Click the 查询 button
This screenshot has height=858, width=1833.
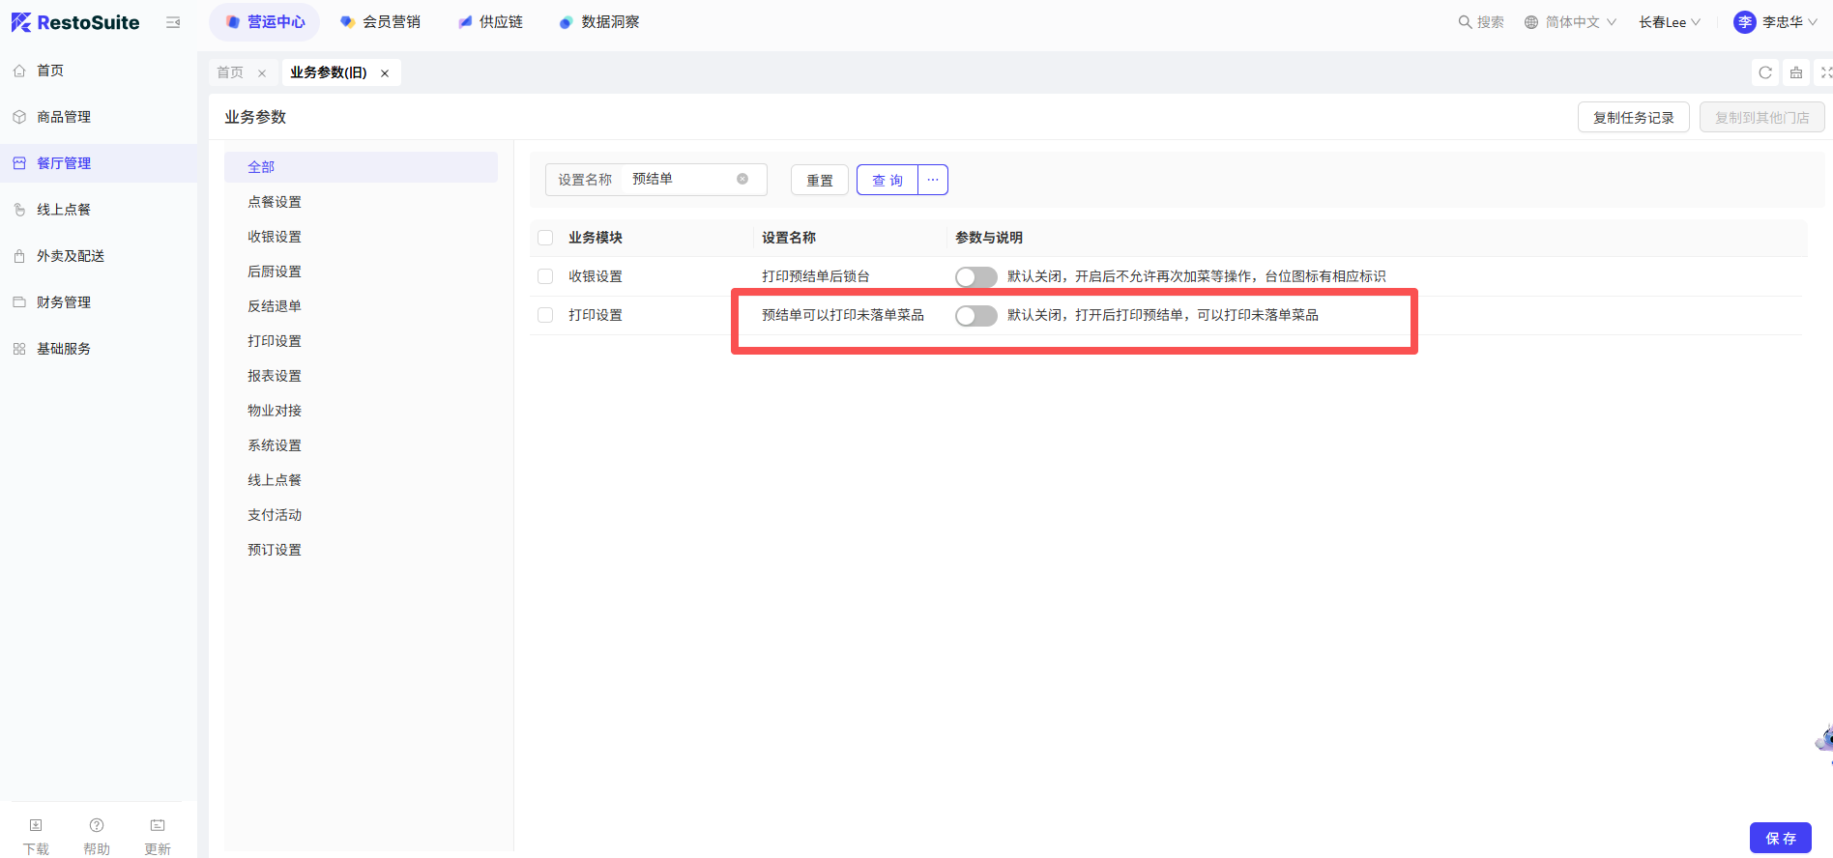pyautogui.click(x=887, y=180)
